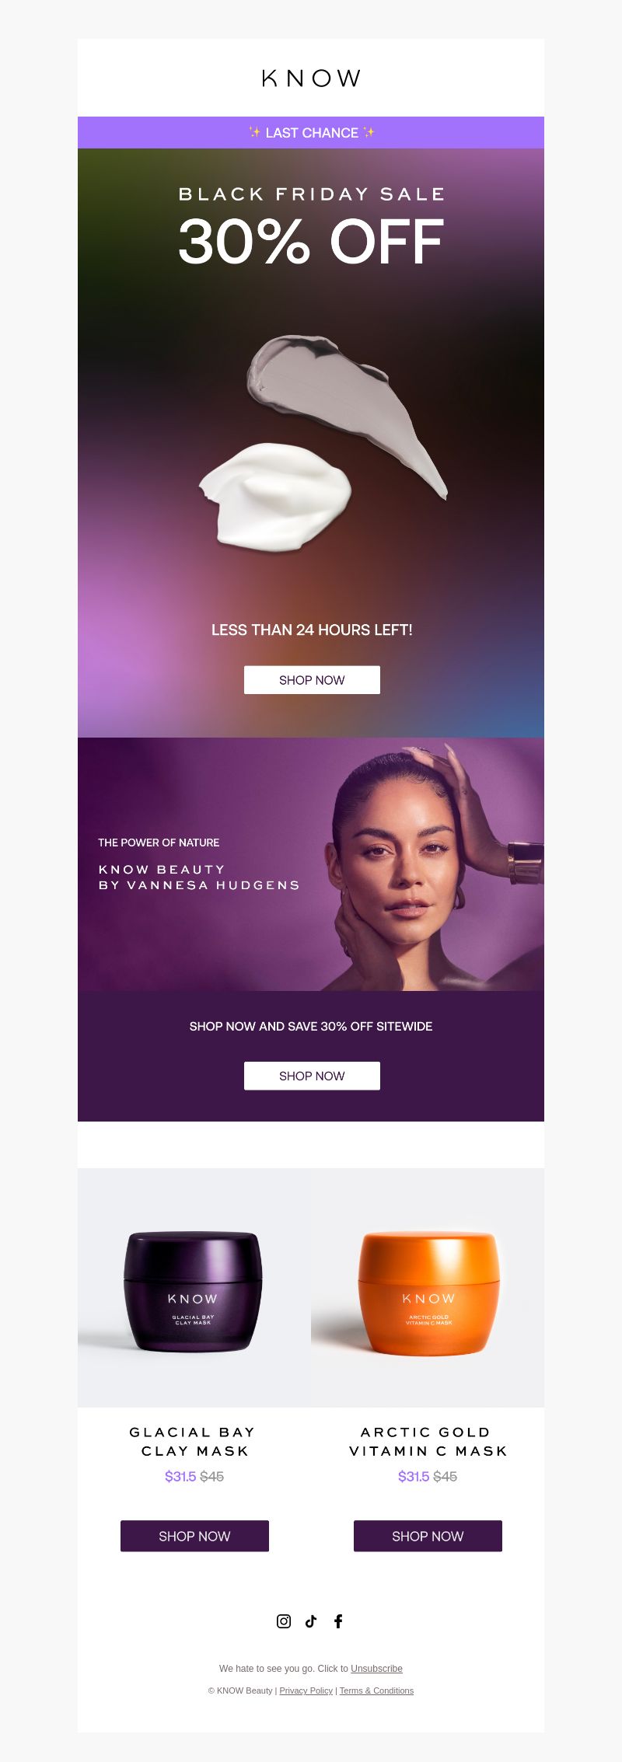Open the Privacy Policy link
Screen dimensions: 622x1762
tap(306, 1690)
